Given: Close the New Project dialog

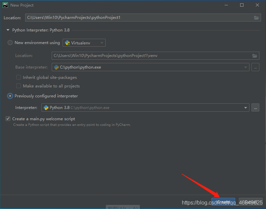Looking at the screenshot, I should [x=257, y=5].
